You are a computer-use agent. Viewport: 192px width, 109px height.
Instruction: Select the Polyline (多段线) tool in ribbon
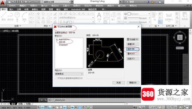10,16
